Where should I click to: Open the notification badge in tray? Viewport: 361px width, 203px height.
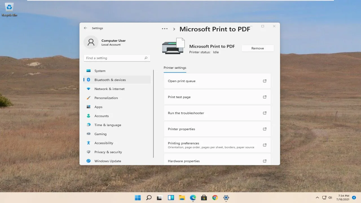click(354, 198)
